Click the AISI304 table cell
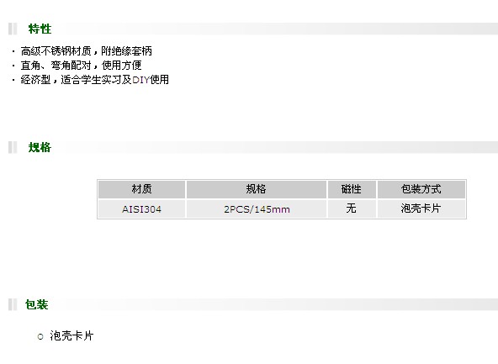Screen dimensions: 498x364 (141, 208)
